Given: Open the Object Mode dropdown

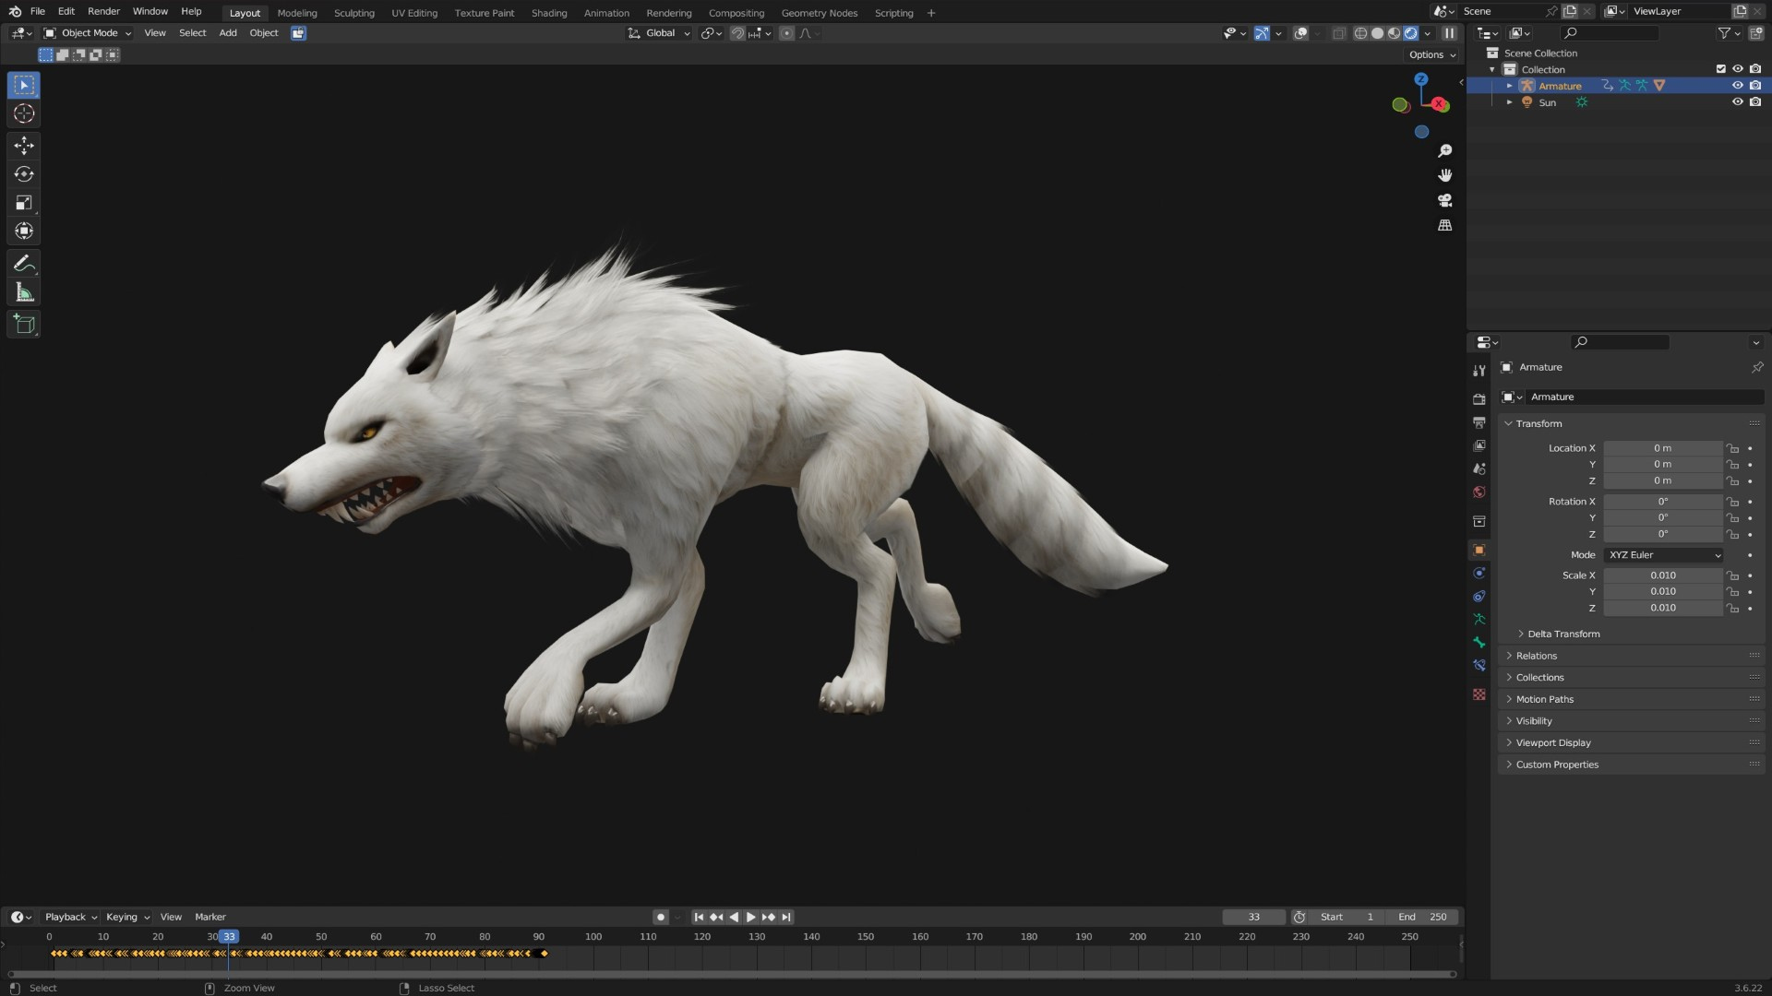Looking at the screenshot, I should tap(88, 33).
